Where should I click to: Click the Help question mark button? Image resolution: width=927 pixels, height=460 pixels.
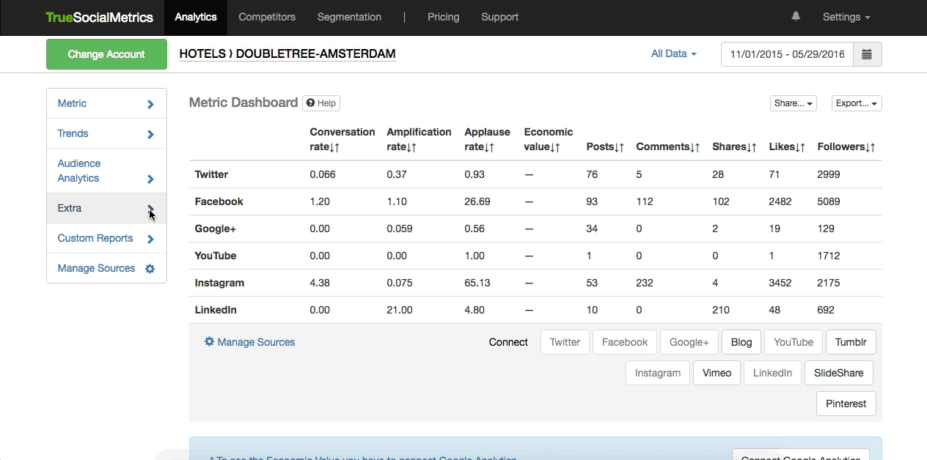pos(321,103)
